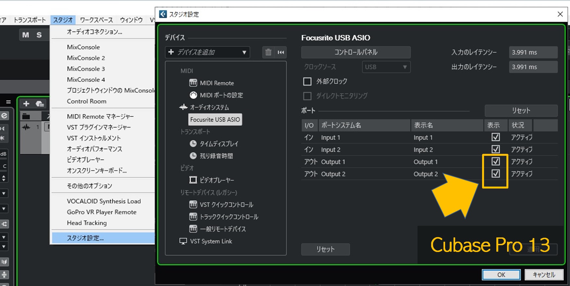Viewport: 570px width, 286px height.
Task: Click the folder icon in track list
Action: click(x=26, y=116)
